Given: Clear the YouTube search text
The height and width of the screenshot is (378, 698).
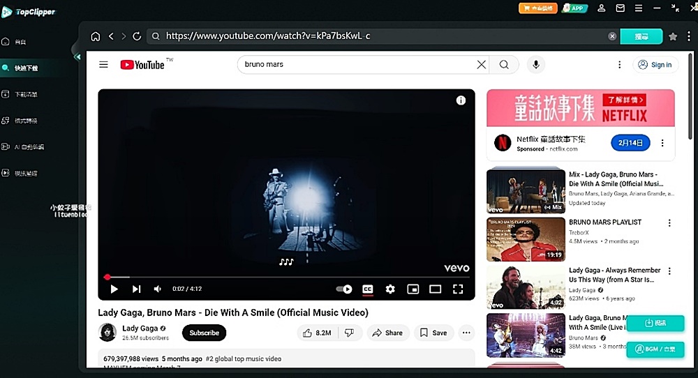Looking at the screenshot, I should (x=481, y=64).
